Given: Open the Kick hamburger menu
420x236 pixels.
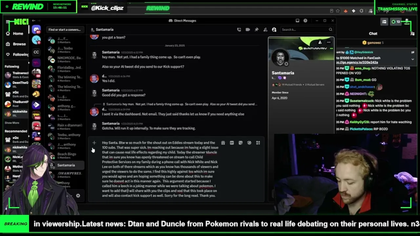Looking at the screenshot, I should (x=8, y=22).
